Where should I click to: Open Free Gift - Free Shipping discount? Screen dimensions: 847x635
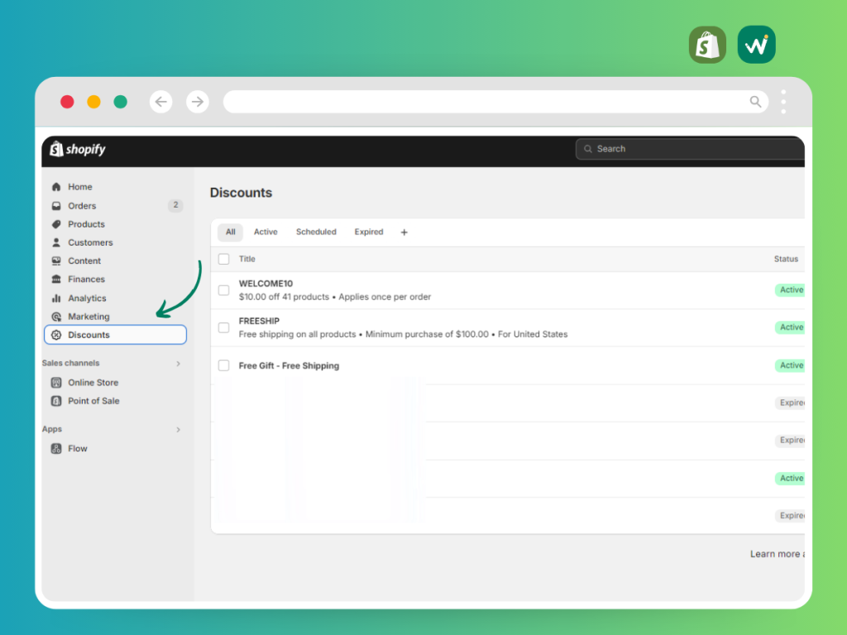[x=289, y=365]
